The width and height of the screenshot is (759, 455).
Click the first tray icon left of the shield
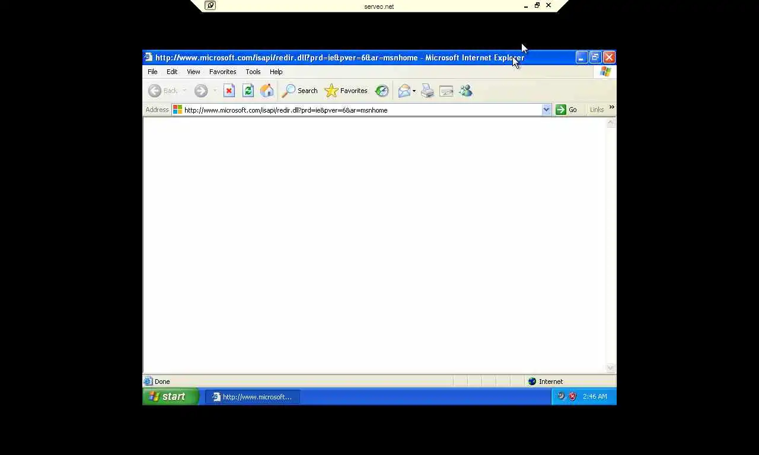click(561, 396)
